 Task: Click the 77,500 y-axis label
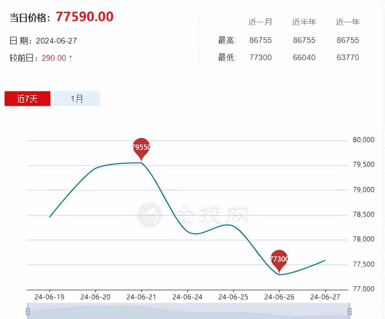pyautogui.click(x=364, y=264)
